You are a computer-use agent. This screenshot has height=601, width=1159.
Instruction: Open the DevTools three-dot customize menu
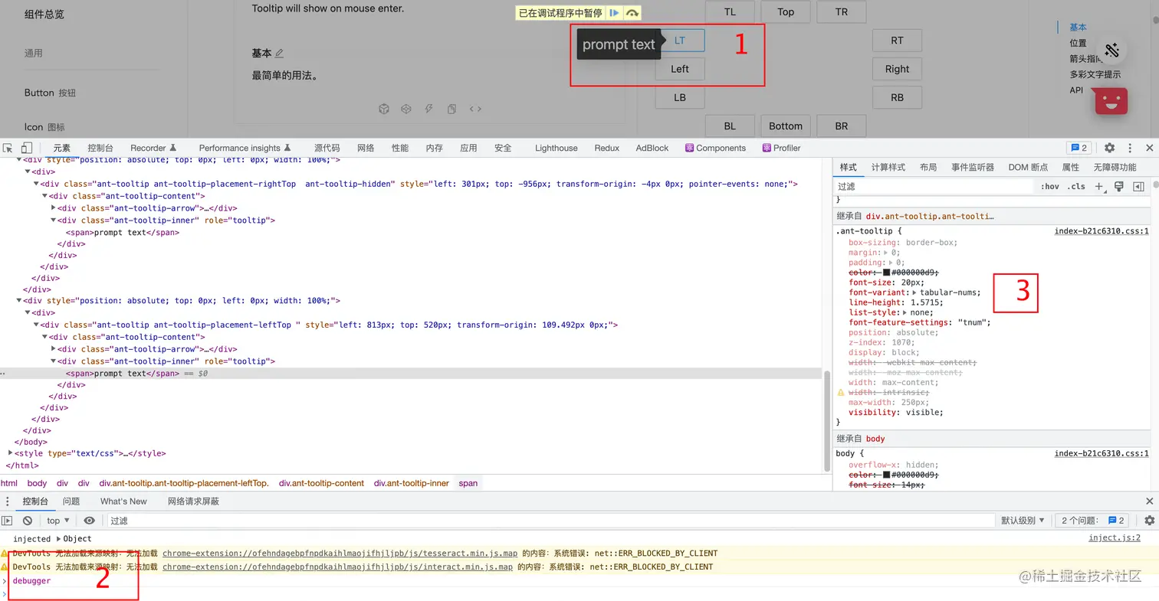click(x=1129, y=148)
